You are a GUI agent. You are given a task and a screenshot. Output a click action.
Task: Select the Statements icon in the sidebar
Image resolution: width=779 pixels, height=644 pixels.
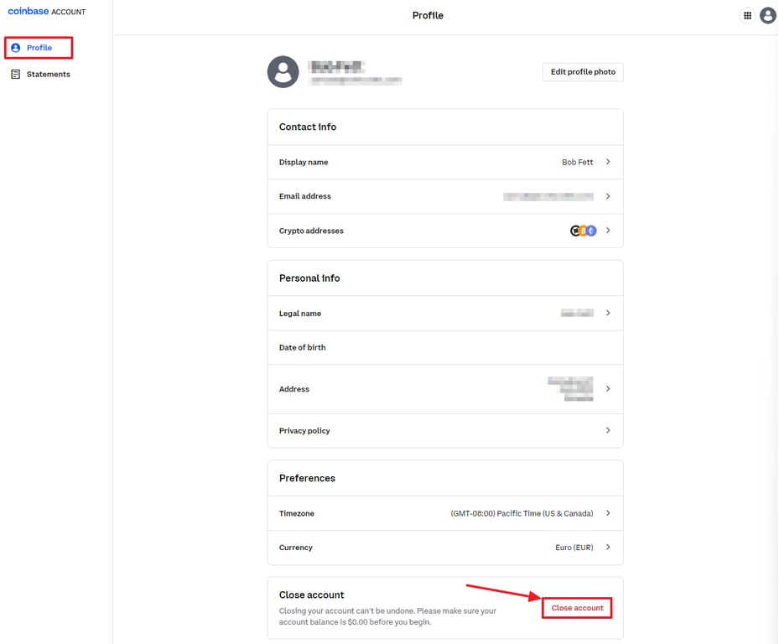click(x=16, y=74)
